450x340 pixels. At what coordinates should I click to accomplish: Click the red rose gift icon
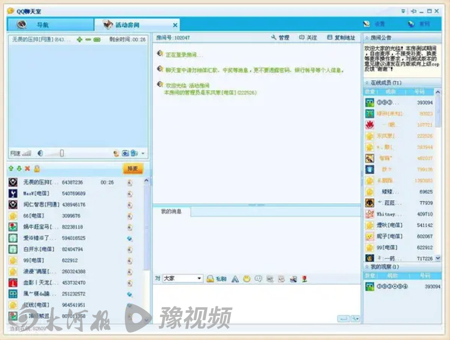304,279
